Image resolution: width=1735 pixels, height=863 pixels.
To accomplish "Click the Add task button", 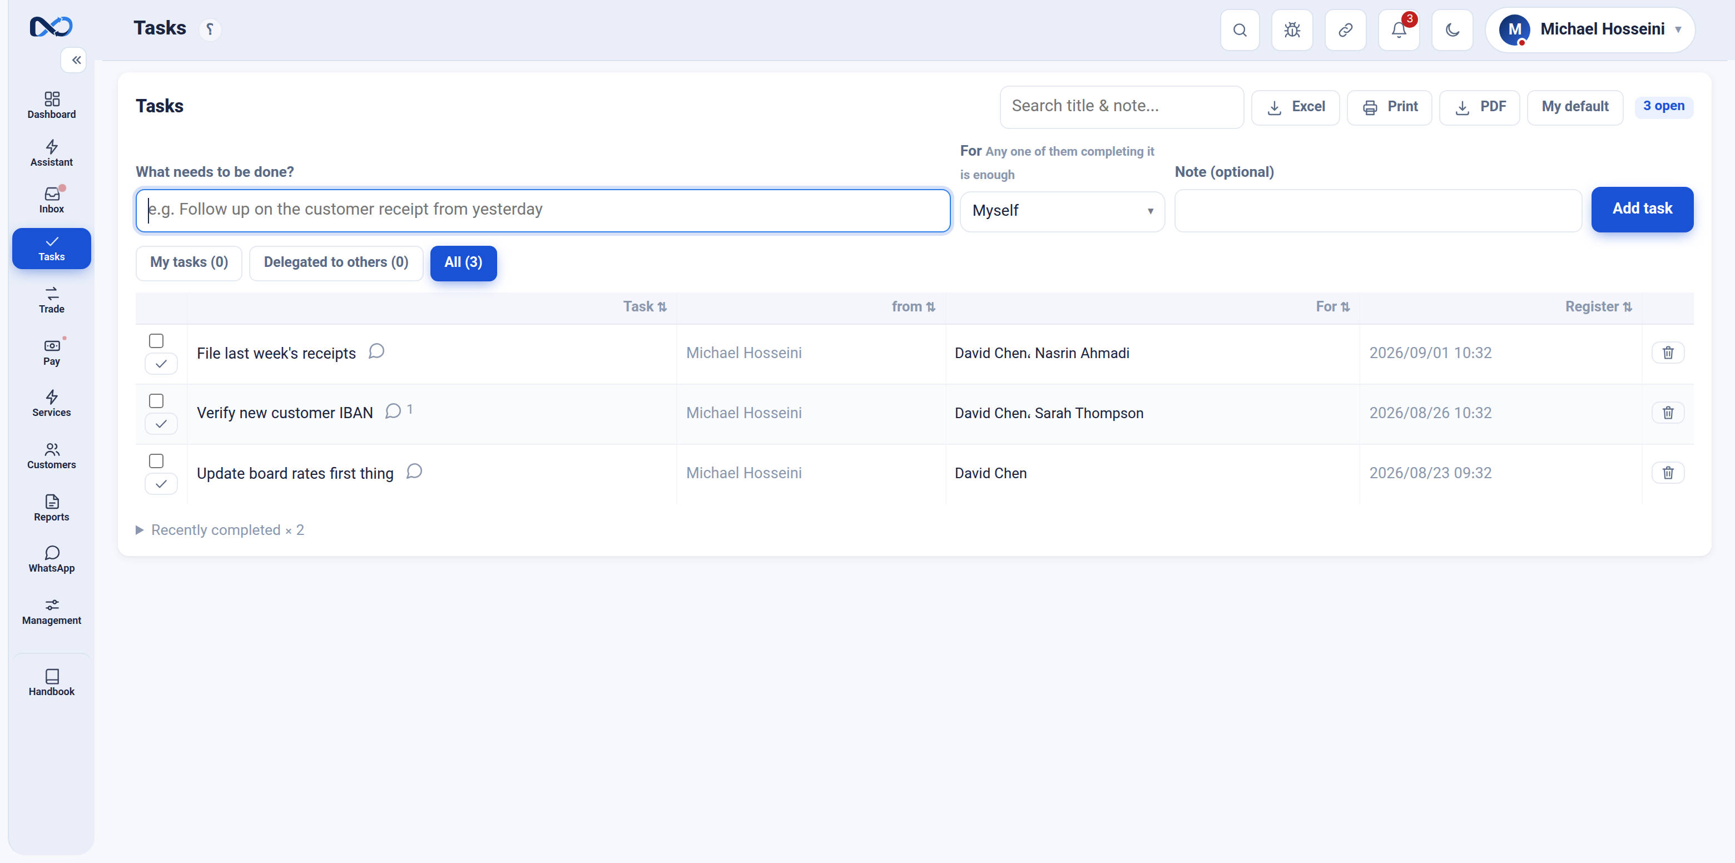I will pyautogui.click(x=1642, y=209).
